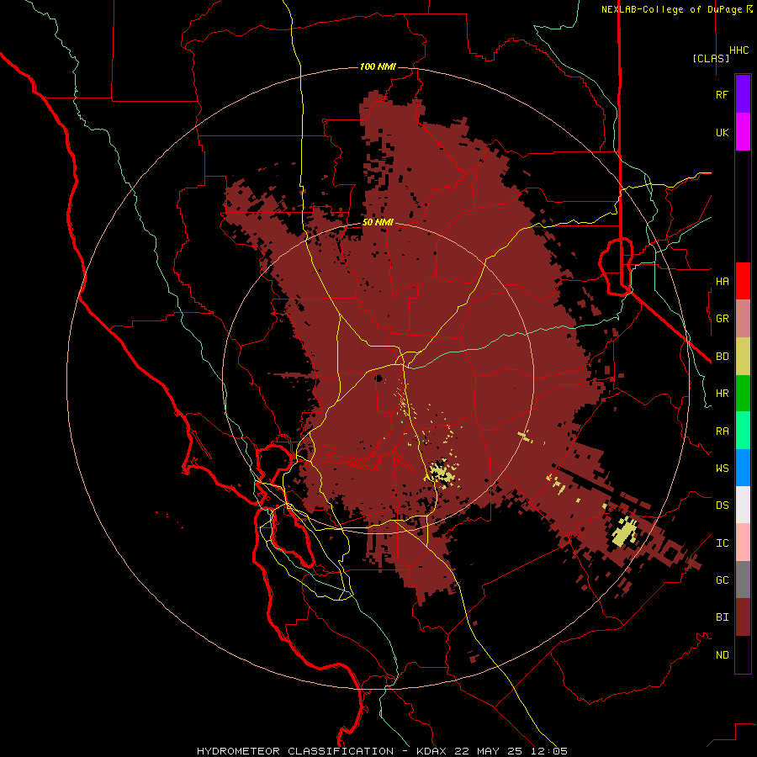The width and height of the screenshot is (757, 757).
Task: Click the ND legend label
Action: click(722, 654)
